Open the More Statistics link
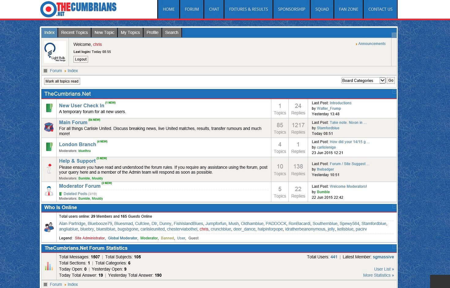This screenshot has width=450, height=288. coord(378,275)
